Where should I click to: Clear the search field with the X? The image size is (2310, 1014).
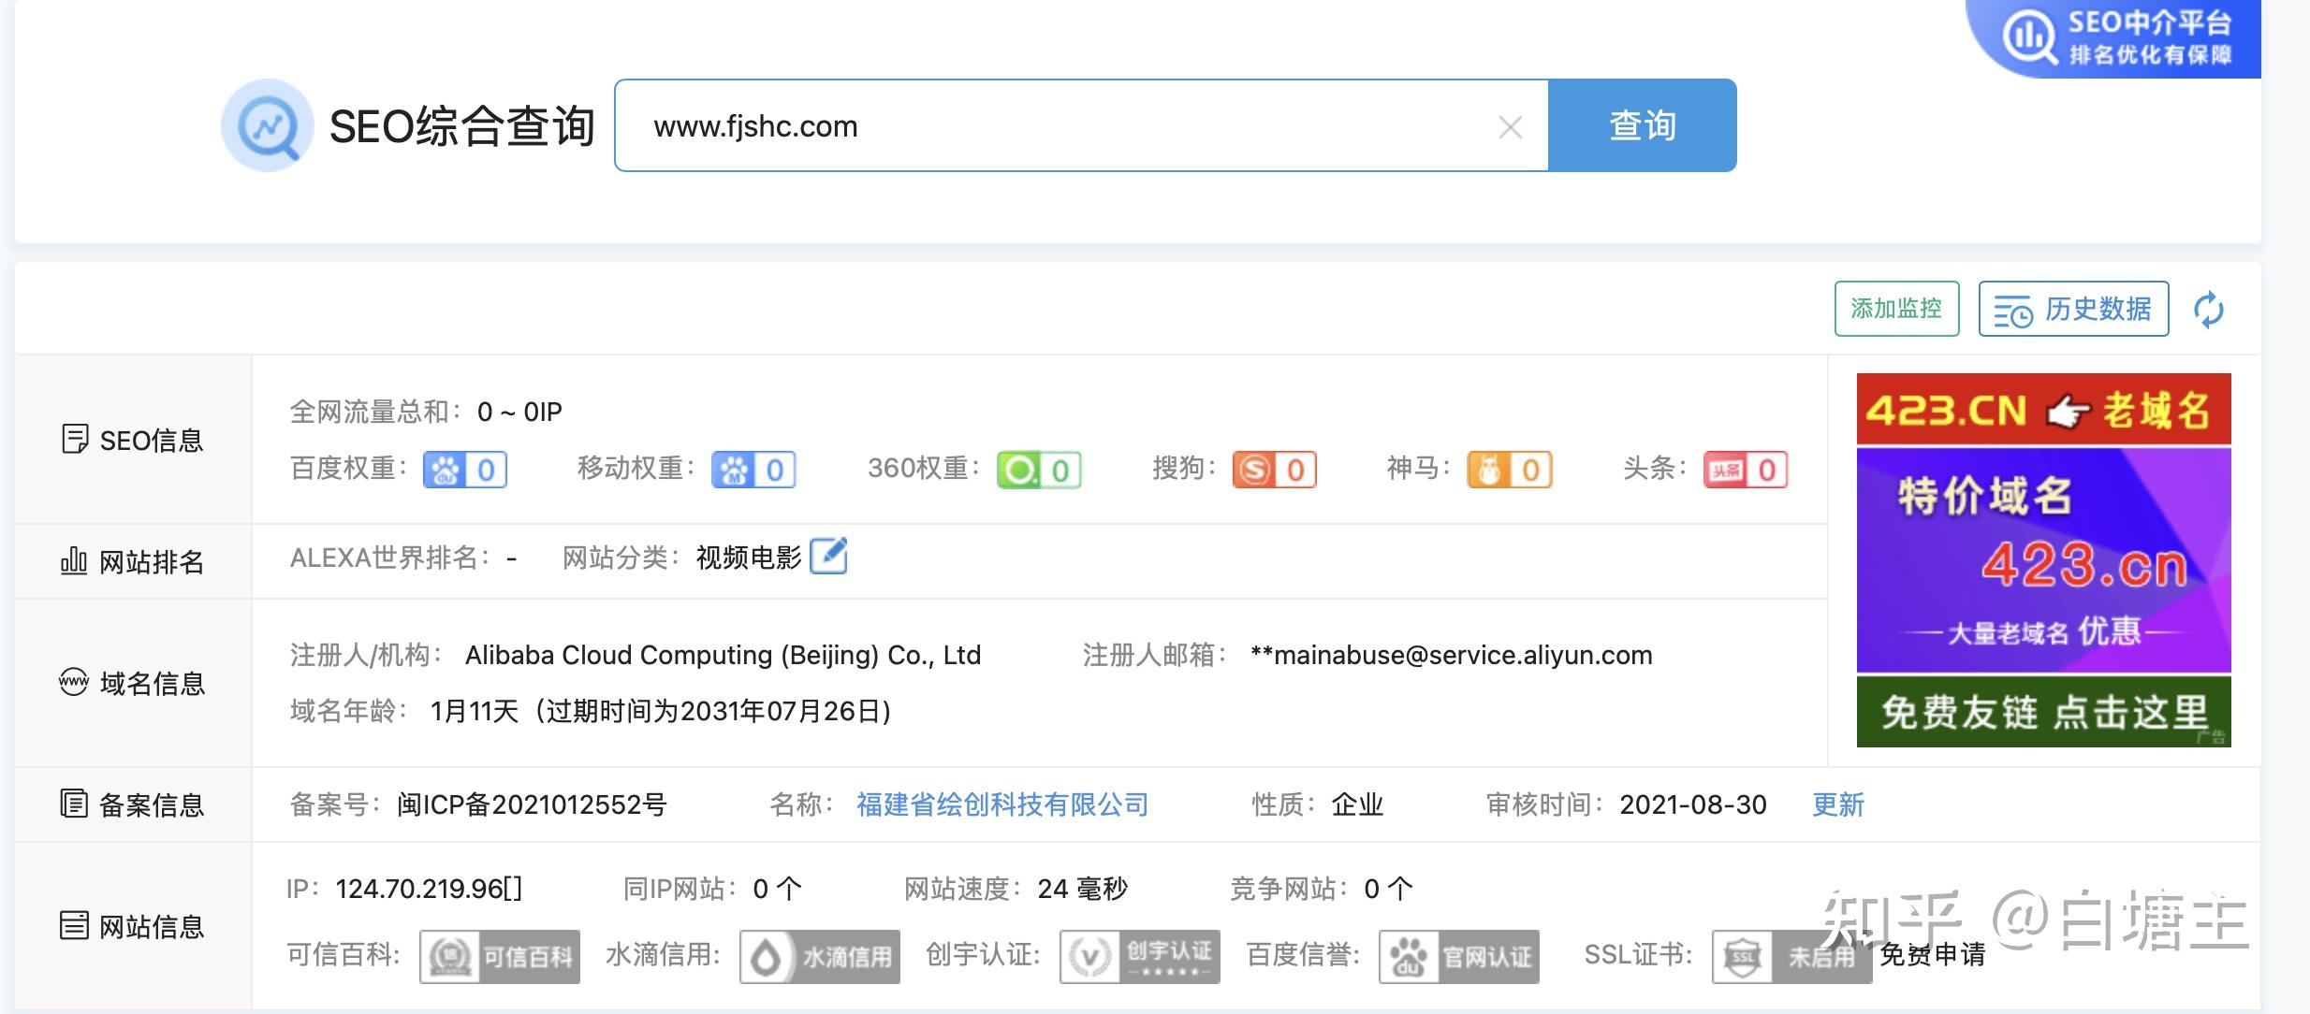tap(1510, 127)
